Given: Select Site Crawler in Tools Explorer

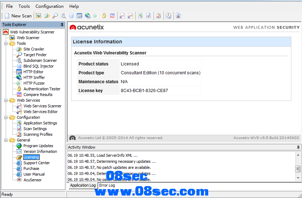Looking at the screenshot, I should click(x=34, y=49).
